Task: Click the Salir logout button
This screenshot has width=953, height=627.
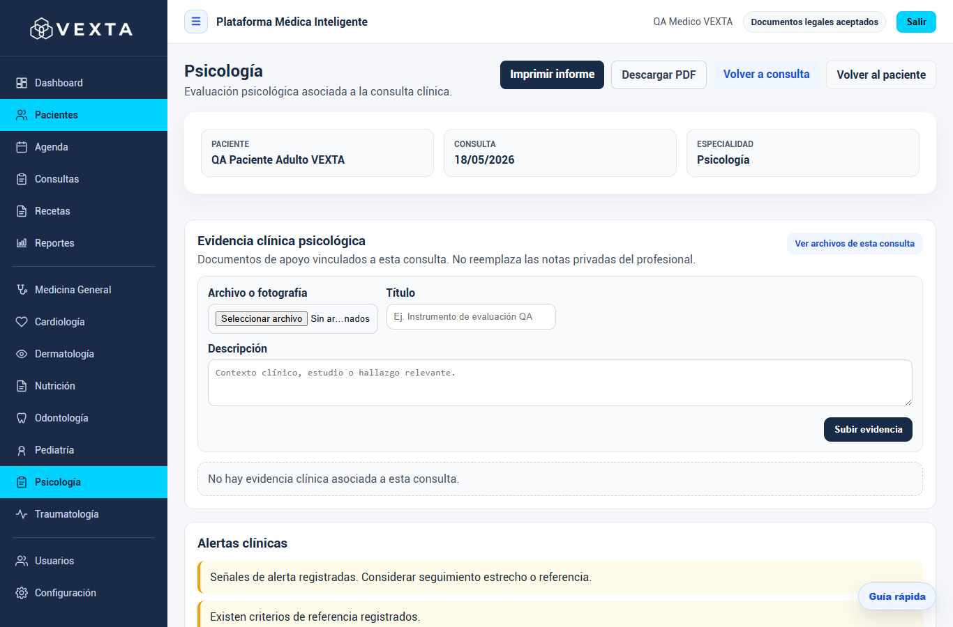Action: [916, 22]
